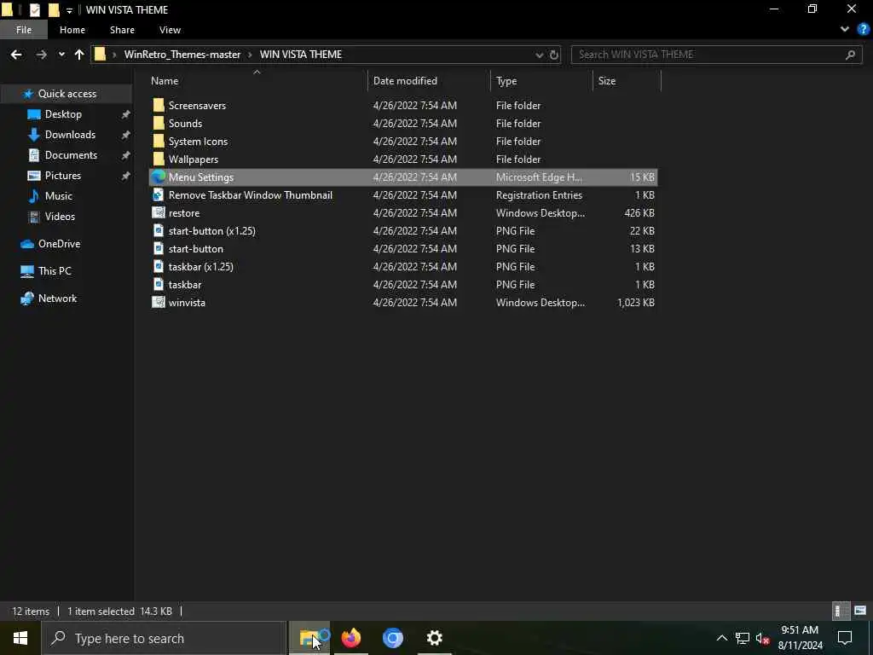This screenshot has height=655, width=873.
Task: Click the Properties icon in title bar
Action: pyautogui.click(x=34, y=9)
